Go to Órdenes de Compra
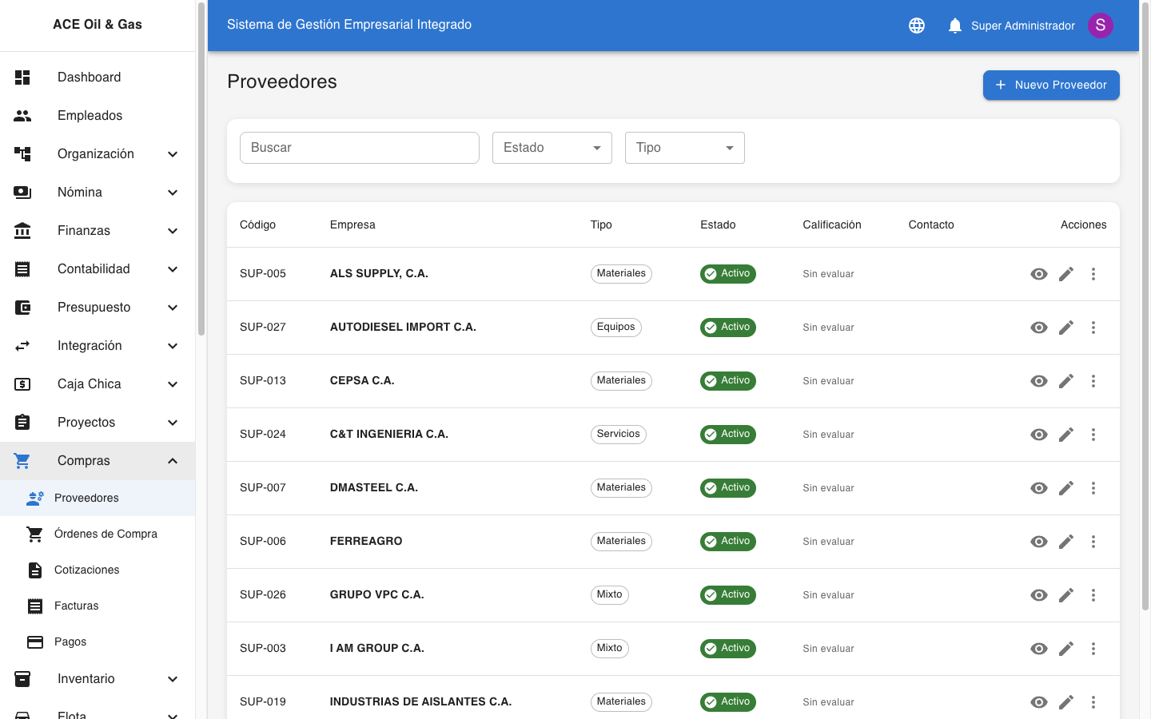 click(x=106, y=534)
